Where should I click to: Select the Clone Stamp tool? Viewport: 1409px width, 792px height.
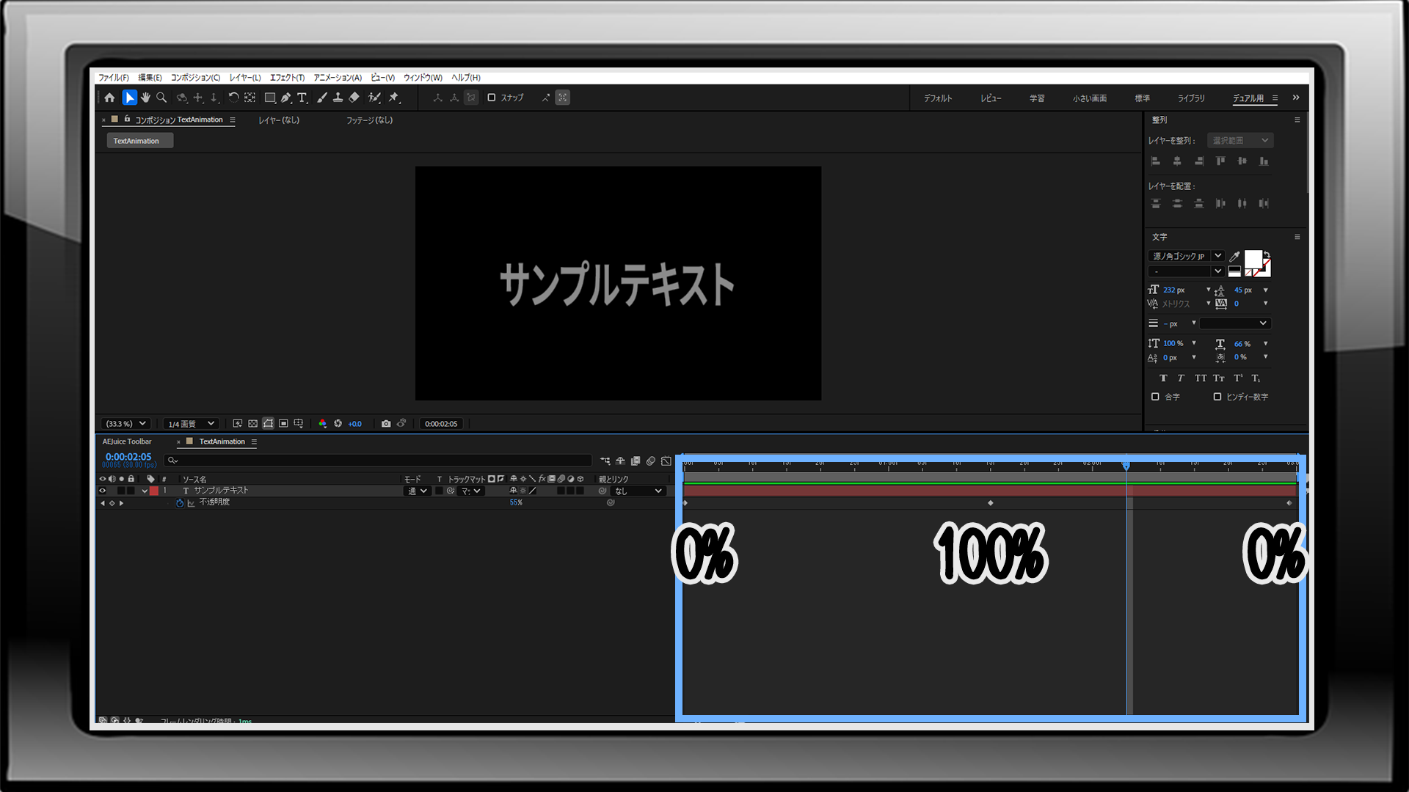pyautogui.click(x=338, y=98)
